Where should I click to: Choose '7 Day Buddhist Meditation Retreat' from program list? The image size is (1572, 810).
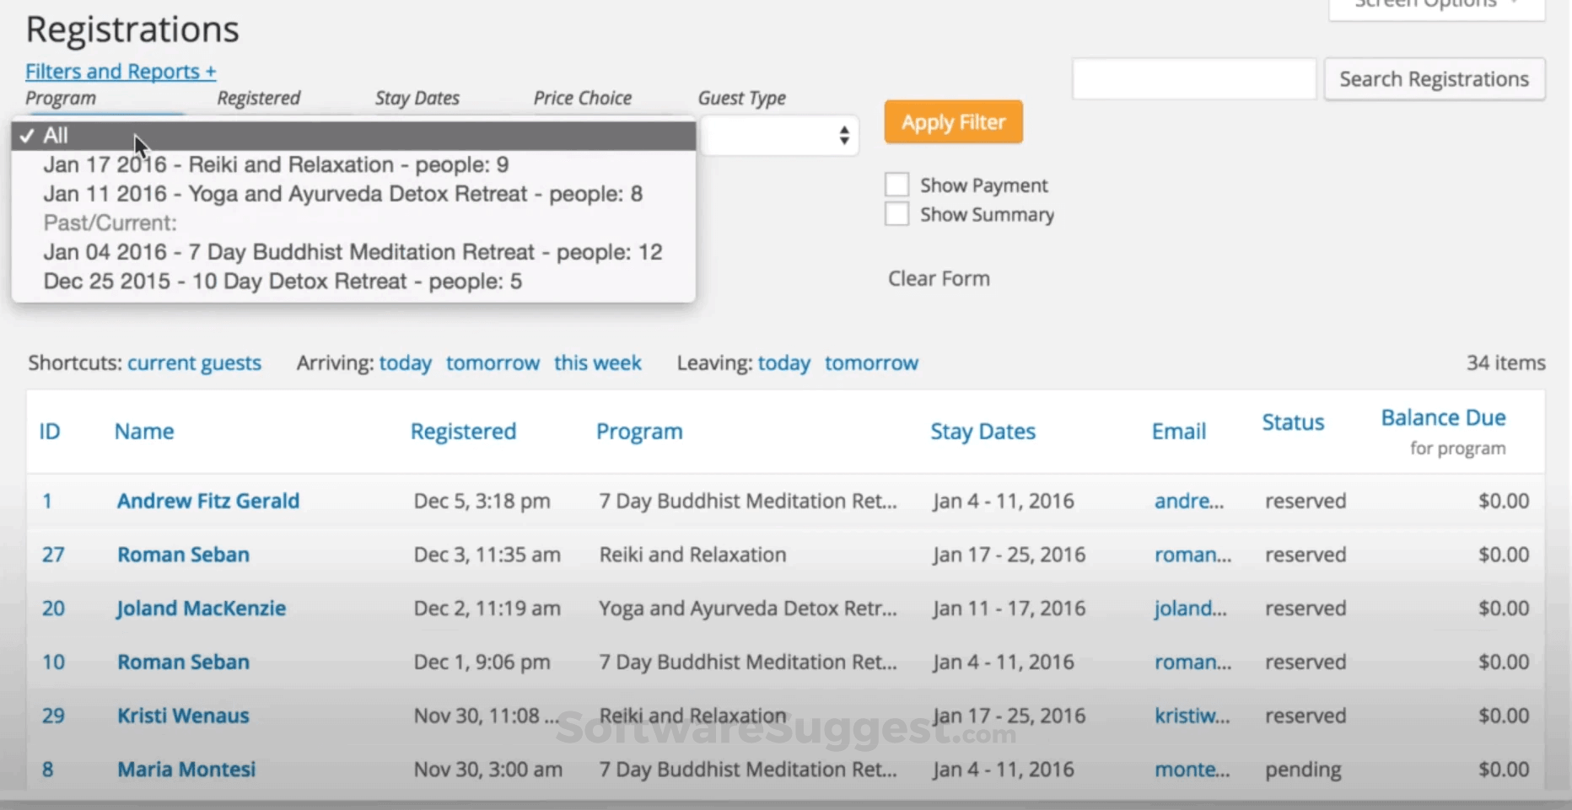(353, 251)
